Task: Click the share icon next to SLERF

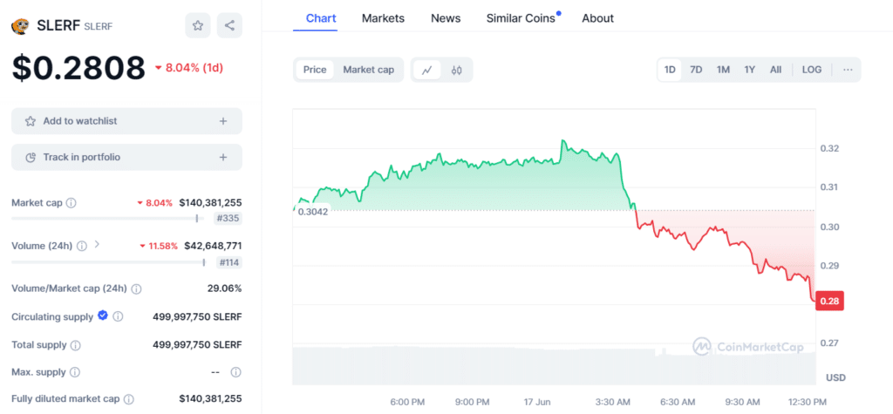Action: coord(230,25)
